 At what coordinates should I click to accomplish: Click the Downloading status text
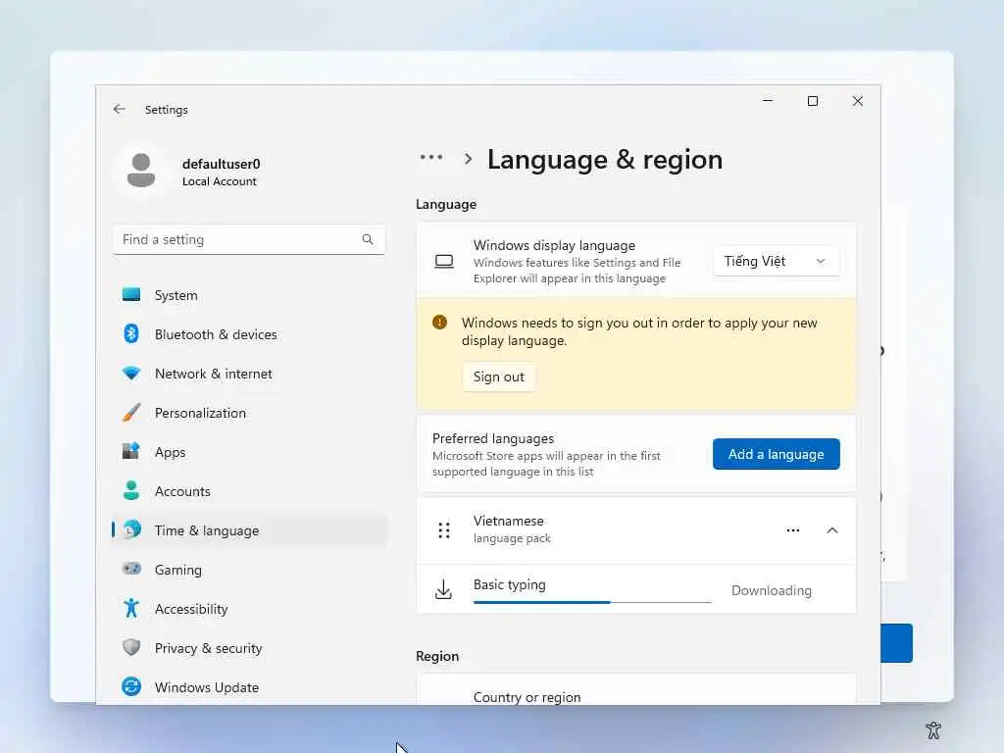click(771, 590)
